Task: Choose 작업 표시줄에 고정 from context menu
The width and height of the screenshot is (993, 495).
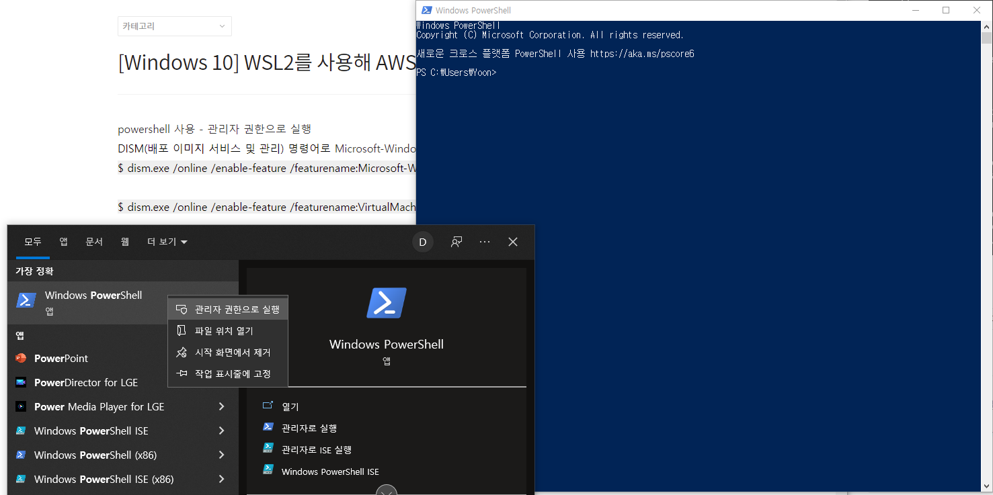Action: [228, 373]
